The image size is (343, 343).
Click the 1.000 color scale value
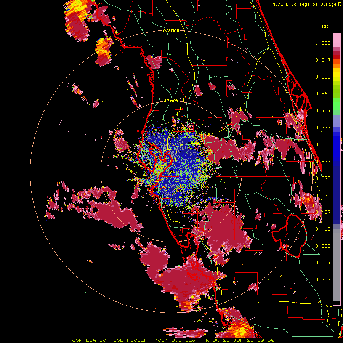coord(323,43)
